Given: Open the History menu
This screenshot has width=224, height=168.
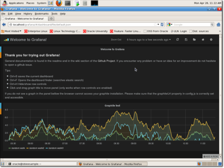Looking at the screenshot, I should click(28, 13).
